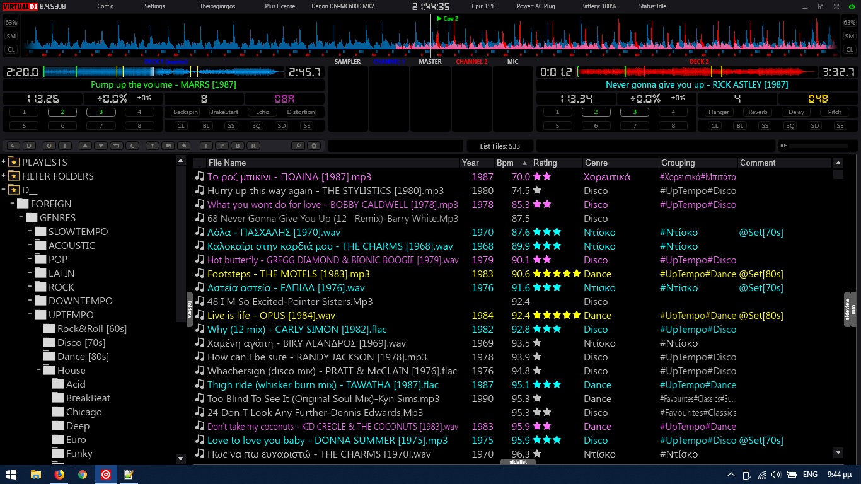Open the Config menu
The width and height of the screenshot is (861, 484).
tap(106, 6)
